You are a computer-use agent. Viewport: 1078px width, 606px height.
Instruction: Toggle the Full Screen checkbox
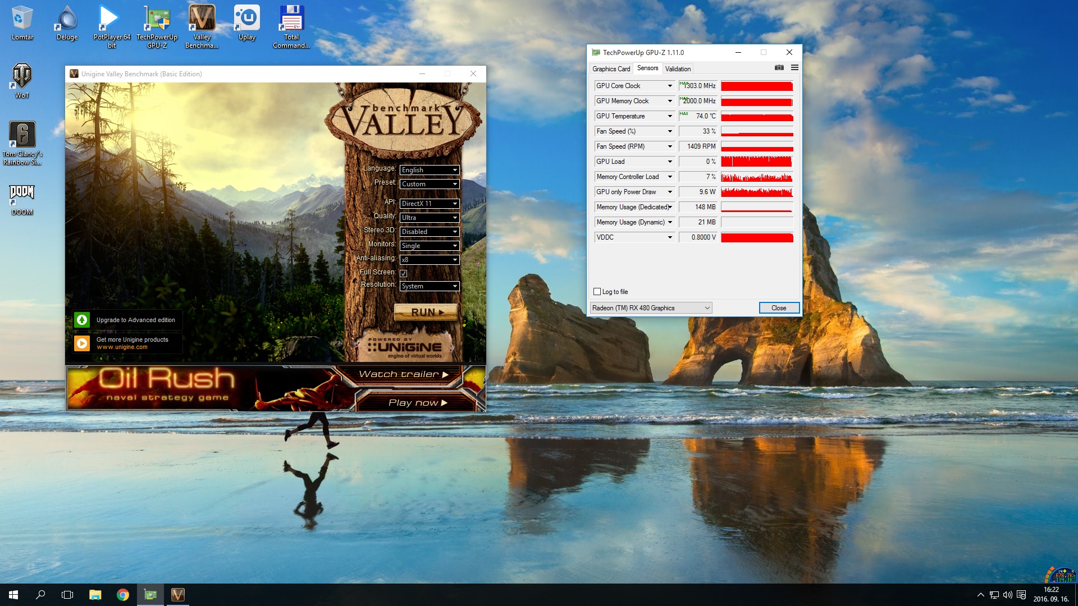pyautogui.click(x=403, y=273)
